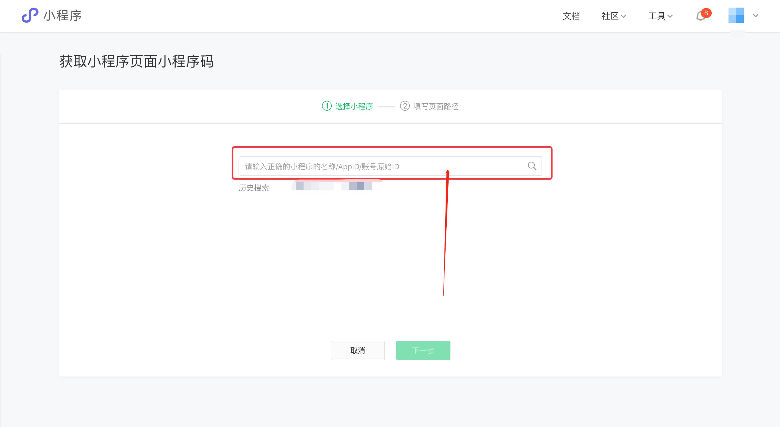Click the second history search item
780x427 pixels.
[x=357, y=186]
